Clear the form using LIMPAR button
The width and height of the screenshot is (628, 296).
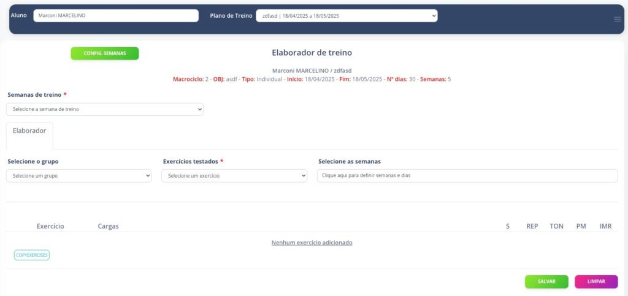coord(596,281)
